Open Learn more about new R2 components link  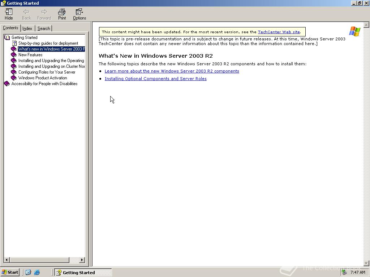click(x=172, y=71)
